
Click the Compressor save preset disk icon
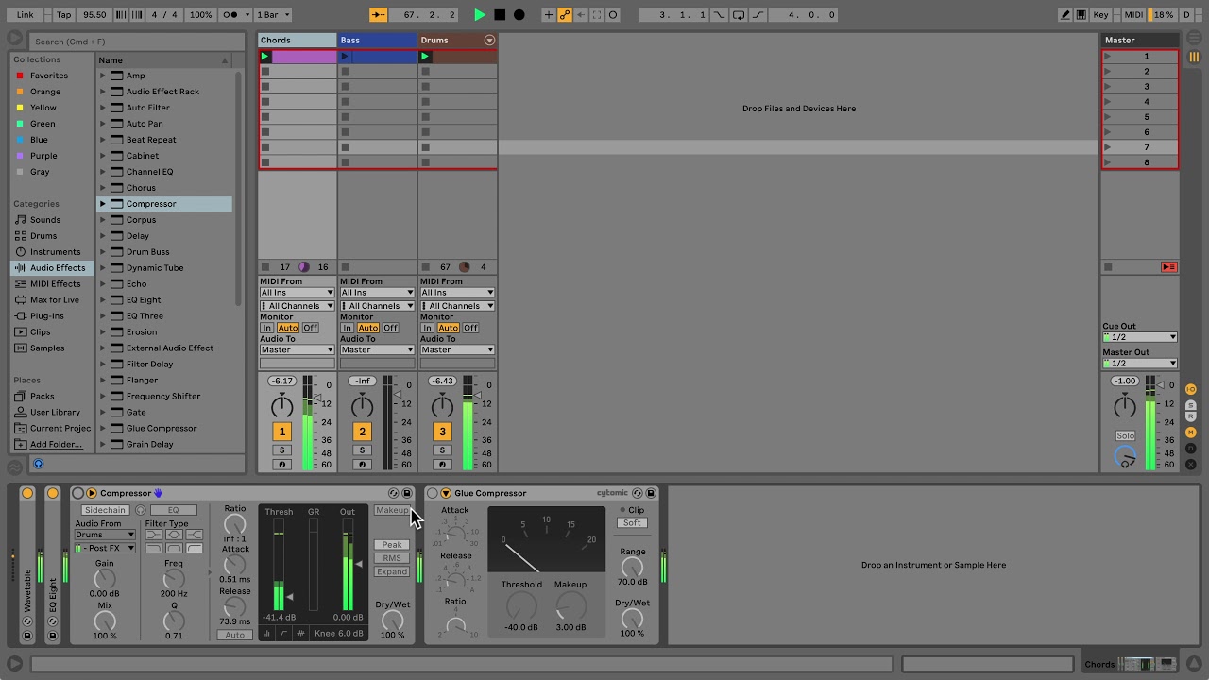click(x=407, y=493)
